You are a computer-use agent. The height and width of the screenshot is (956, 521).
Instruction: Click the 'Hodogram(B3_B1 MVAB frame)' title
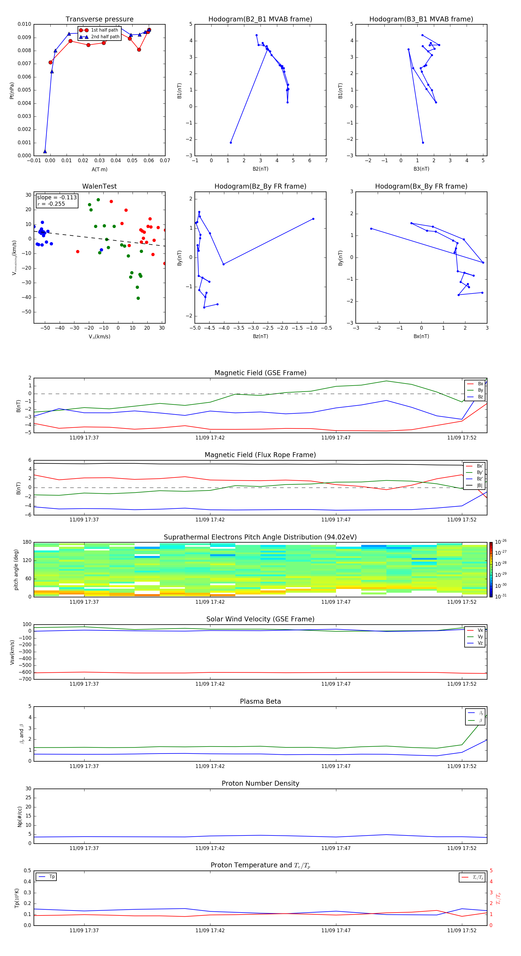[421, 19]
